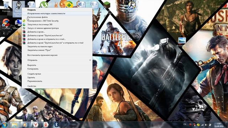
Task: Open the 360 Total Security green plus icon
Action: (69, 5)
